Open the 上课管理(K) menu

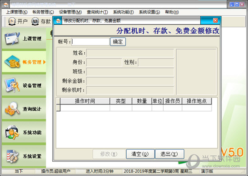pos(17,12)
